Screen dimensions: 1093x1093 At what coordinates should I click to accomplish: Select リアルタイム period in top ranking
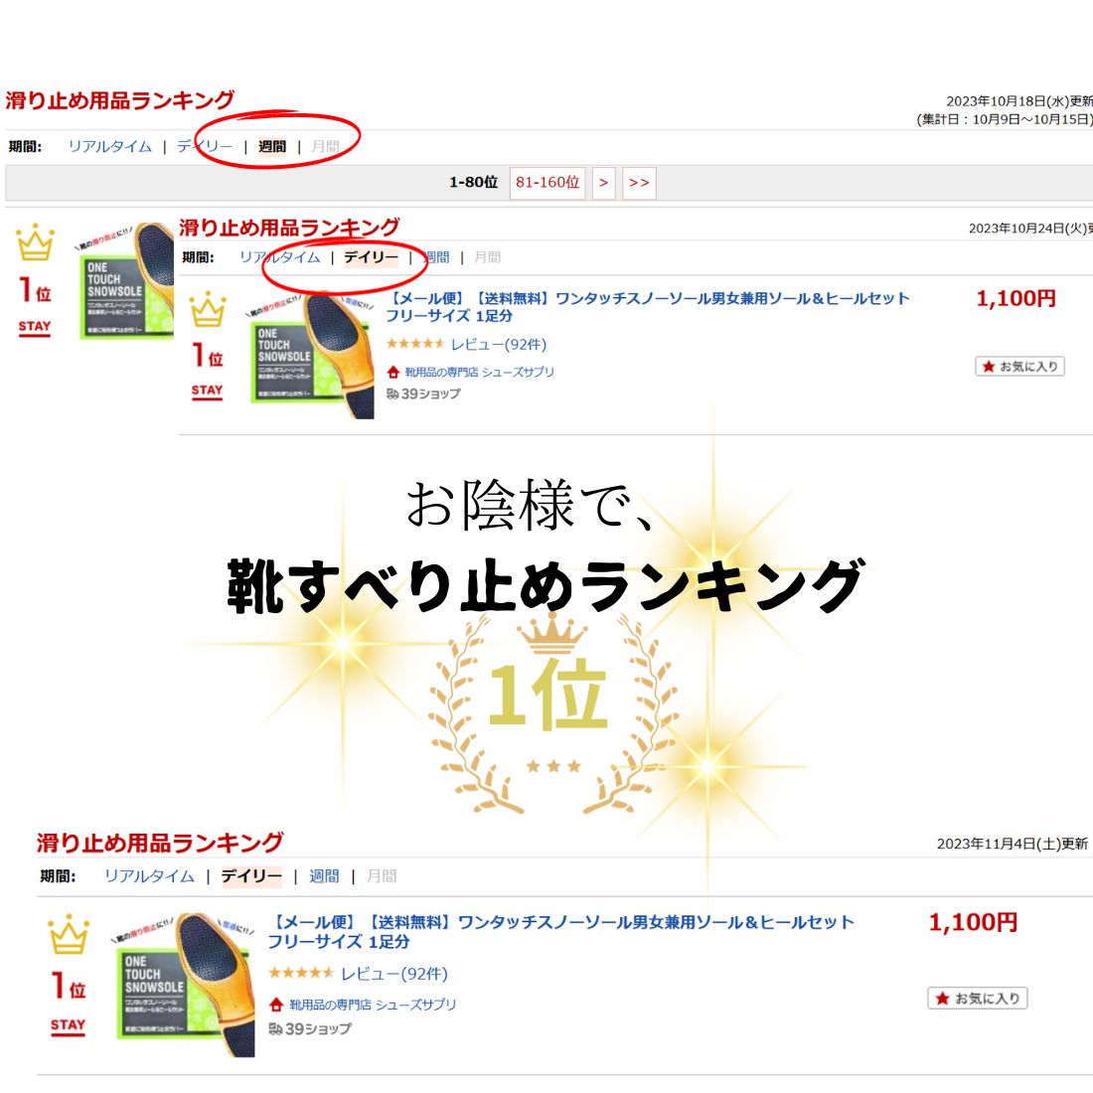[x=109, y=146]
